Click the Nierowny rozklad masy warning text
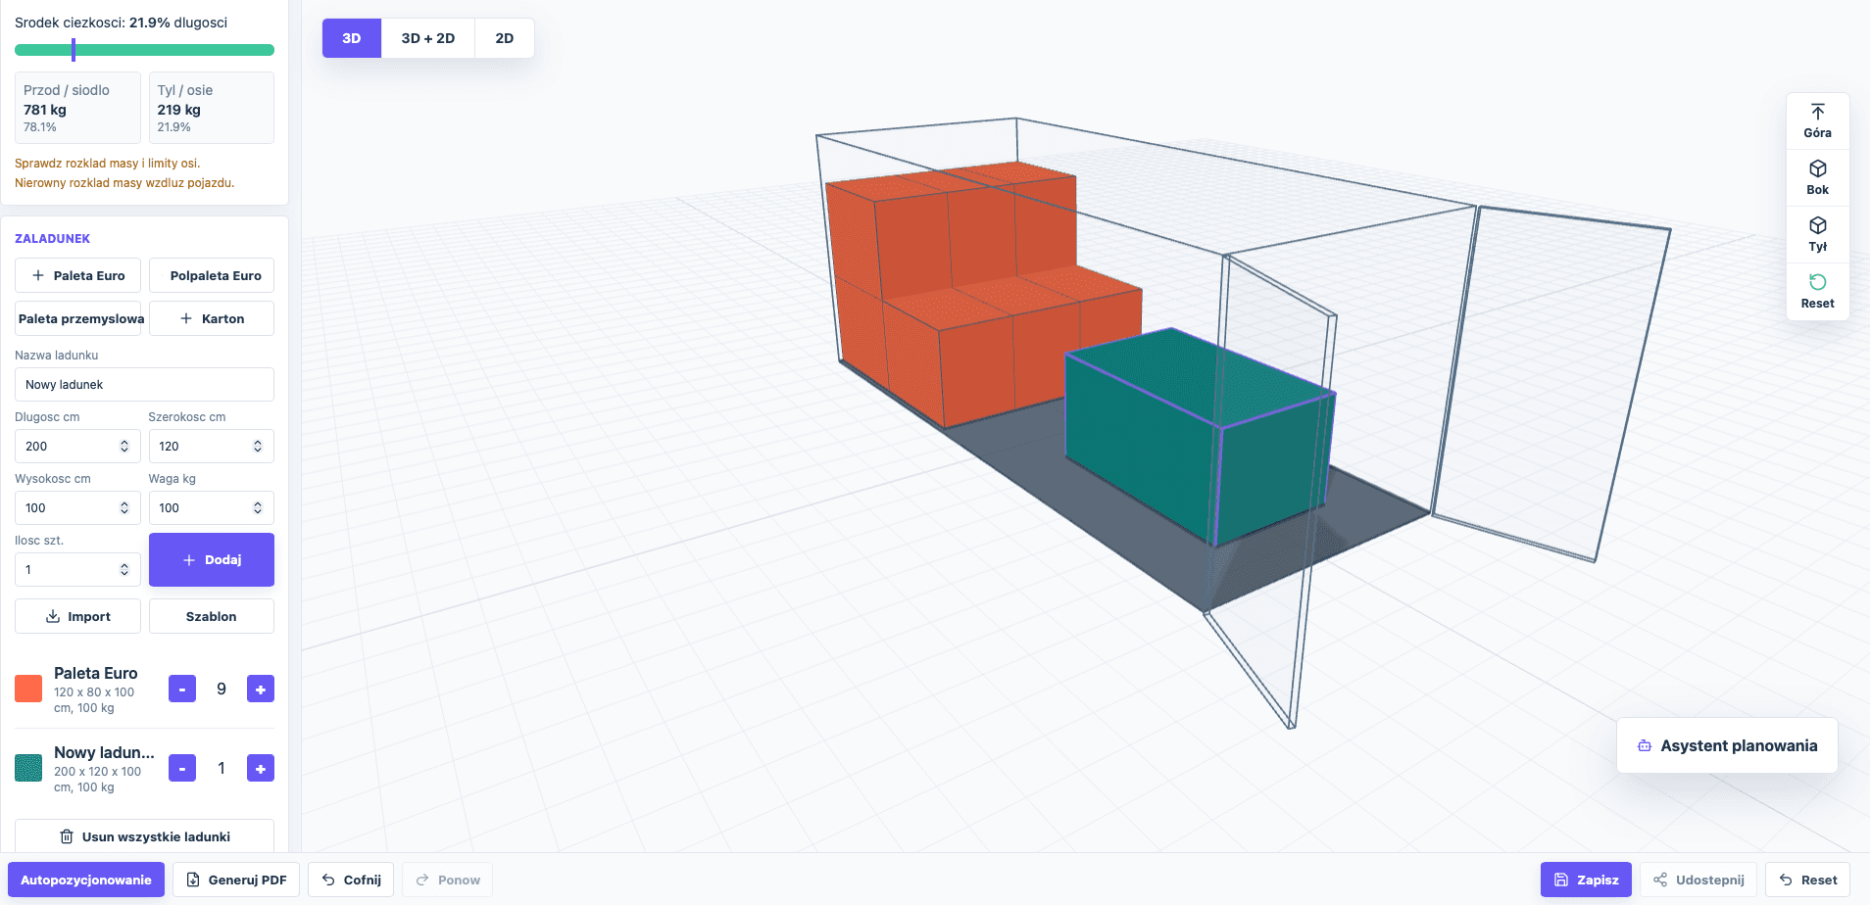The image size is (1870, 905). [x=124, y=183]
